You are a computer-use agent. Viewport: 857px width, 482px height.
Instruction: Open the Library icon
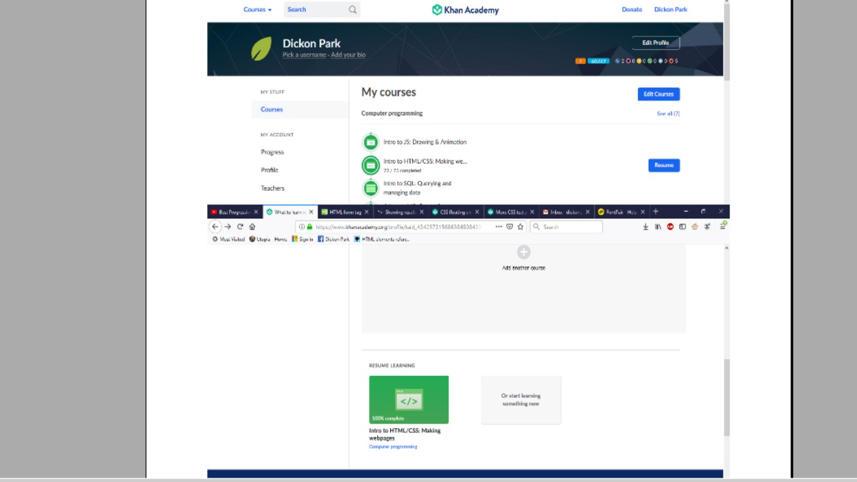click(658, 227)
